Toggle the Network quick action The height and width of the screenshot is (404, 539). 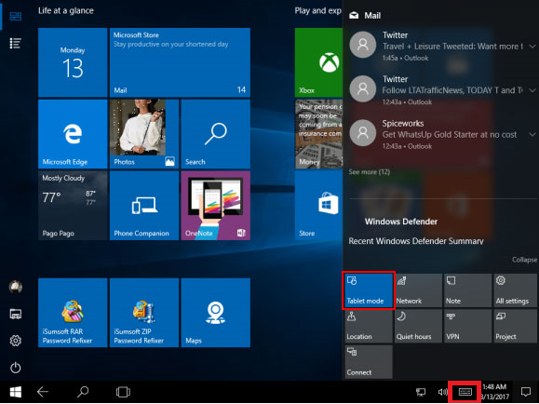click(418, 290)
